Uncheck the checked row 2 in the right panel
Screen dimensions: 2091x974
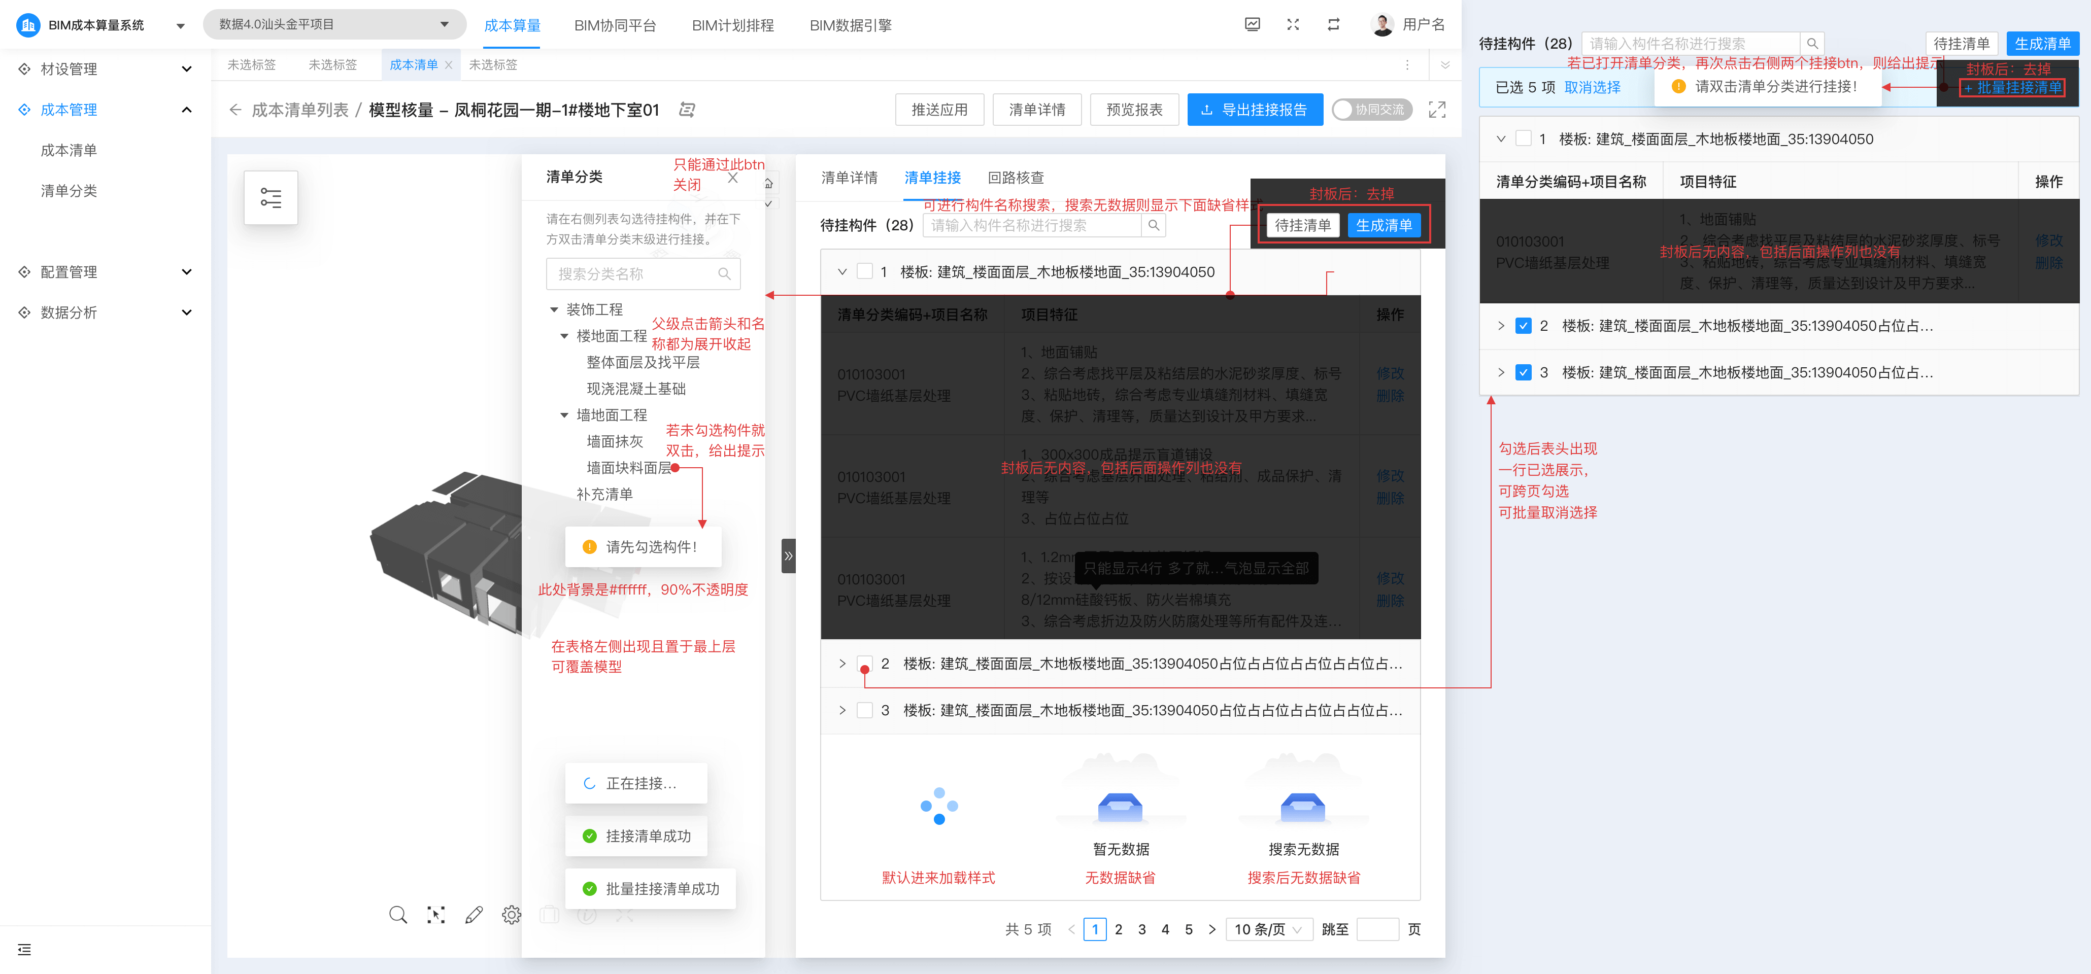1524,326
